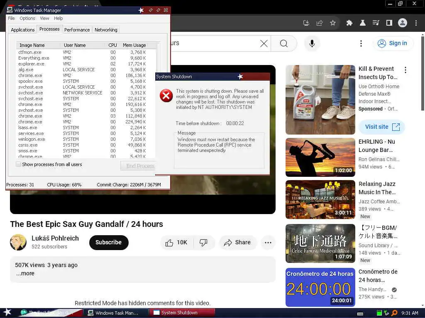The width and height of the screenshot is (425, 318).
Task: Subscribe to Lukáš Pohlreich channel
Action: [108, 242]
